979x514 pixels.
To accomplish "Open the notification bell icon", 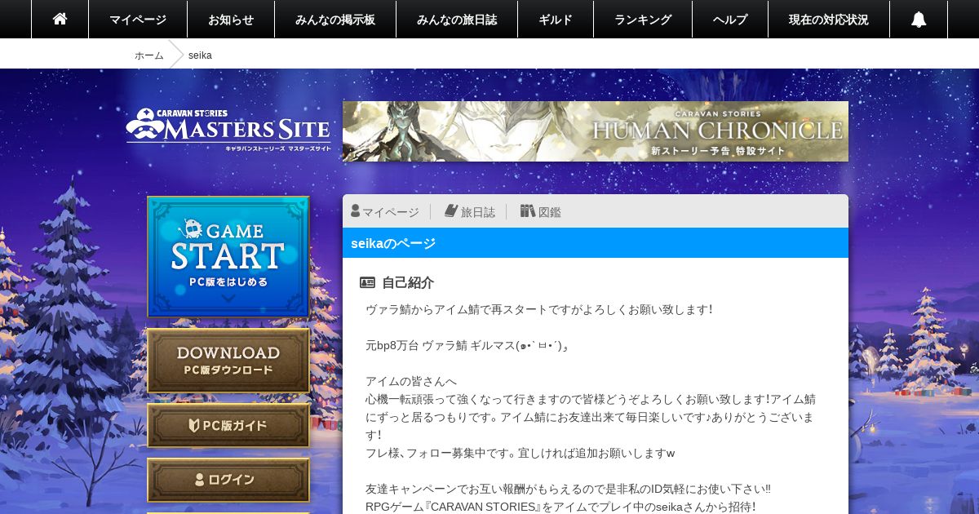I will click(919, 19).
